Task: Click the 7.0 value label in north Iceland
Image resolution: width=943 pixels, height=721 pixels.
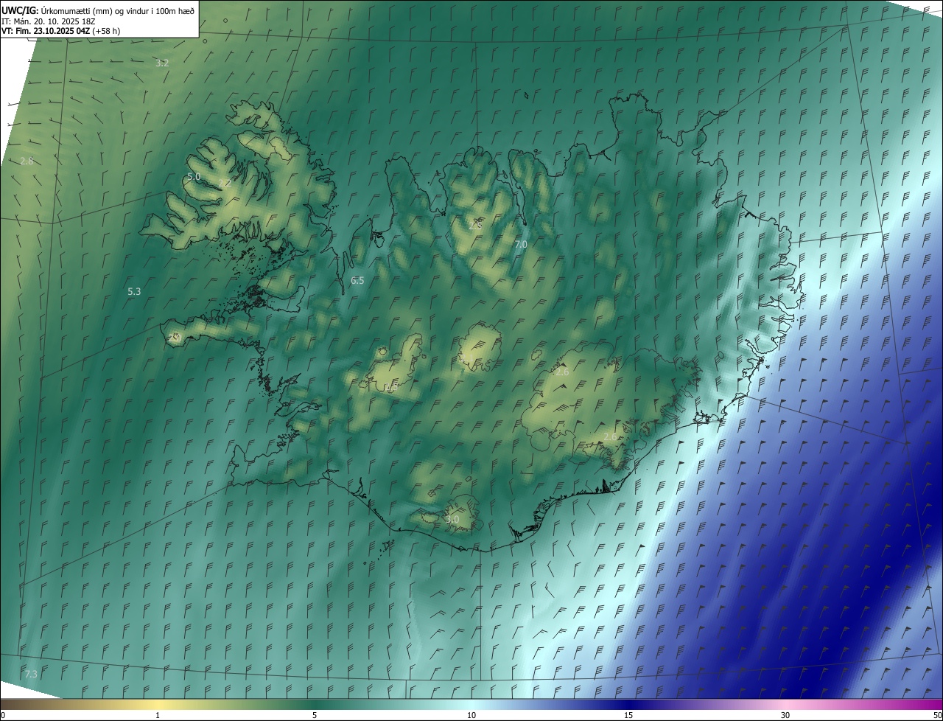Action: pyautogui.click(x=521, y=245)
